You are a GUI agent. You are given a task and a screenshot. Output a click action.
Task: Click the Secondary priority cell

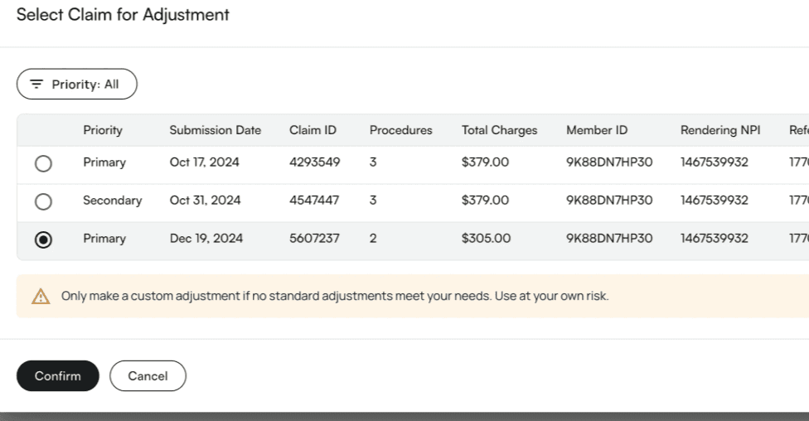coord(112,201)
